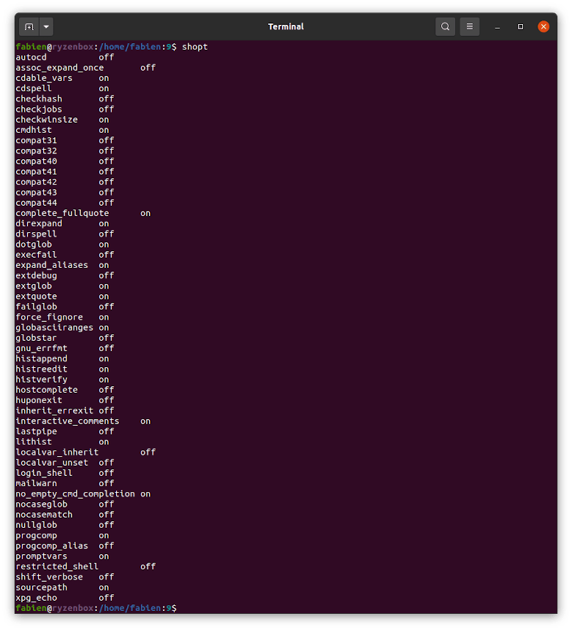
Task: Click the 'on' value beside expand_aliases
Action: 103,265
